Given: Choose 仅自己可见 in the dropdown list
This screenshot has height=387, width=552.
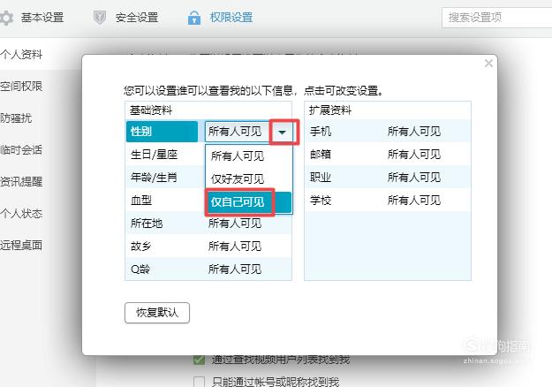Looking at the screenshot, I should pos(248,202).
